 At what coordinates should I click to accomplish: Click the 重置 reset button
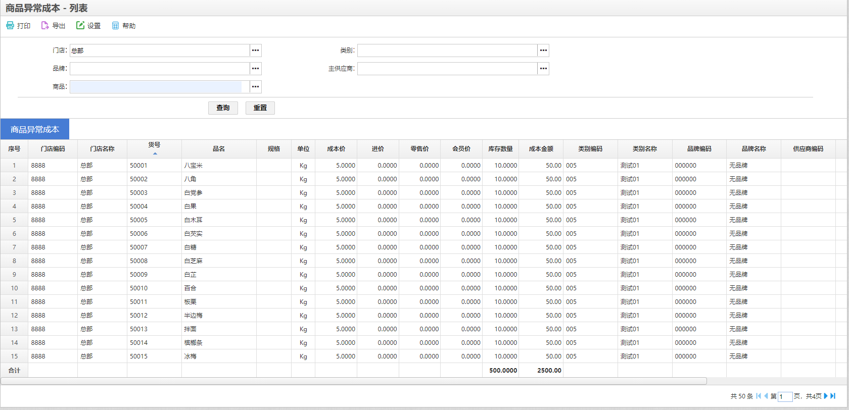pyautogui.click(x=260, y=108)
